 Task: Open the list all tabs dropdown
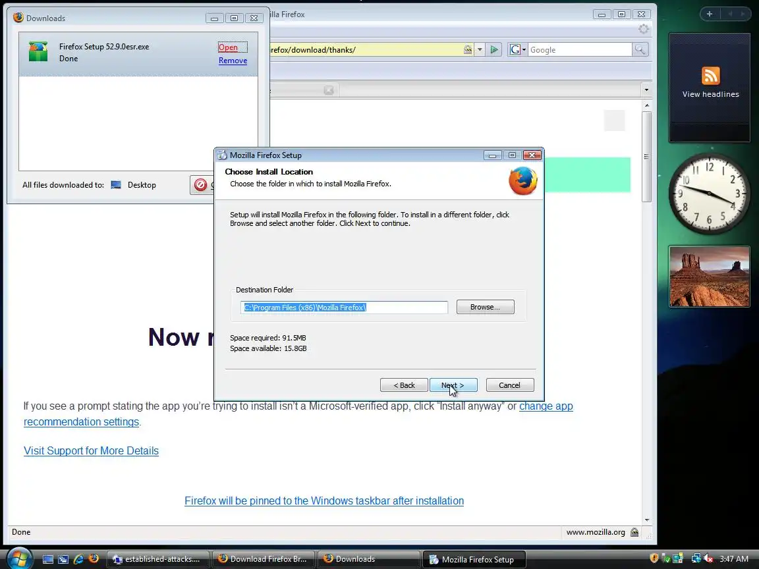click(x=646, y=90)
